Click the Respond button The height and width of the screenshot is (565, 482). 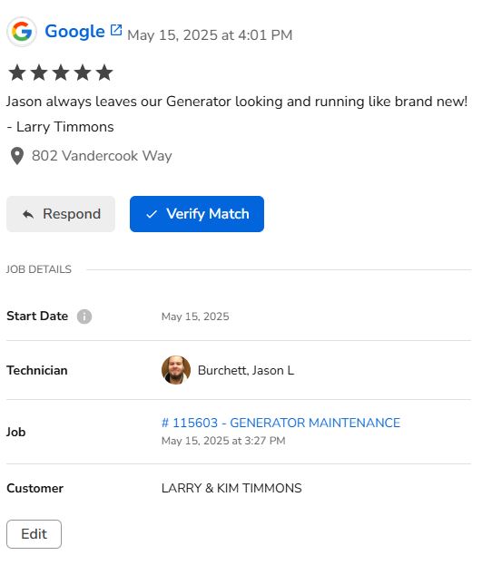(x=61, y=214)
